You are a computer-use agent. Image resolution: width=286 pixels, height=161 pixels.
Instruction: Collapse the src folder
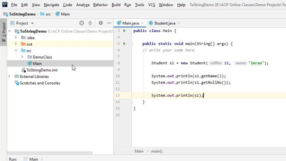(16, 51)
